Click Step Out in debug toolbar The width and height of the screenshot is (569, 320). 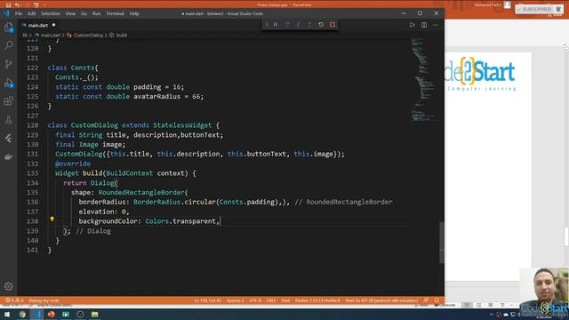pyautogui.click(x=309, y=25)
